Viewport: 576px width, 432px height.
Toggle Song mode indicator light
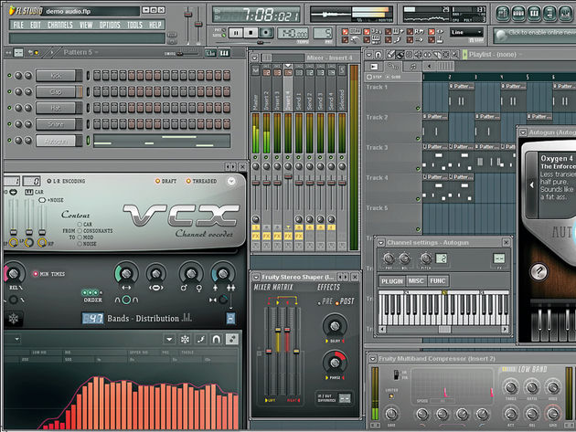tap(224, 36)
